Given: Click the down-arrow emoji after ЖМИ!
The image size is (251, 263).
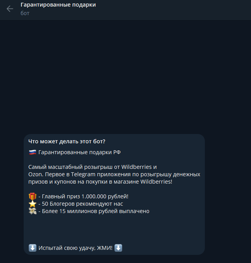Looking at the screenshot, I should pyautogui.click(x=118, y=248).
